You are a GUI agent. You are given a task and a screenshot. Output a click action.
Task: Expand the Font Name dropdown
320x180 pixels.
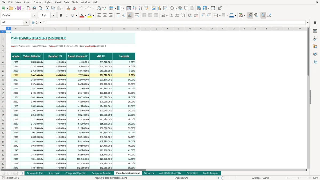coord(34,15)
